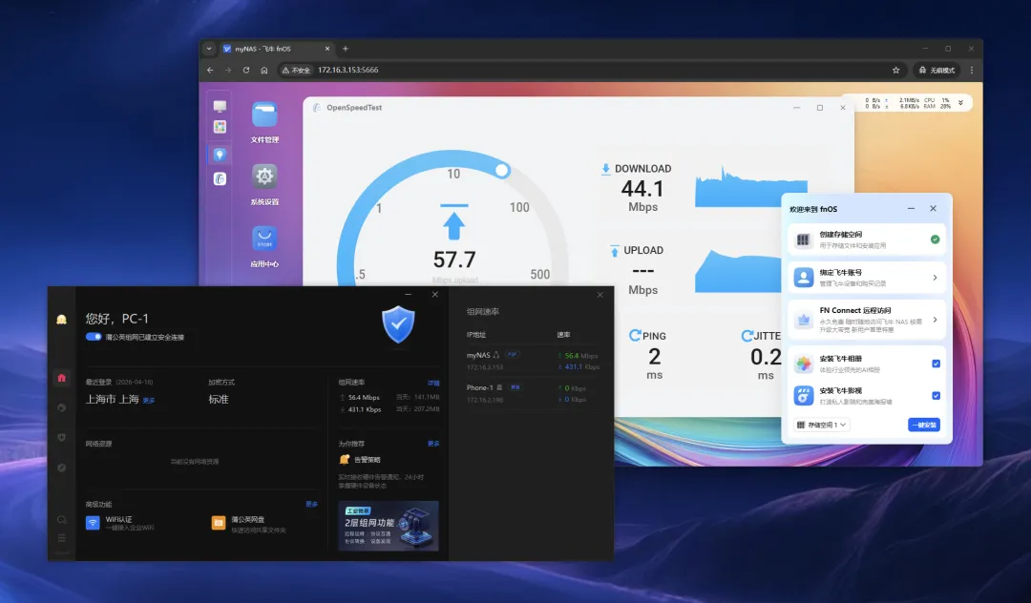Select the myNAS - 飞牛 fnOS browser tab
1031x603 pixels.
click(272, 49)
